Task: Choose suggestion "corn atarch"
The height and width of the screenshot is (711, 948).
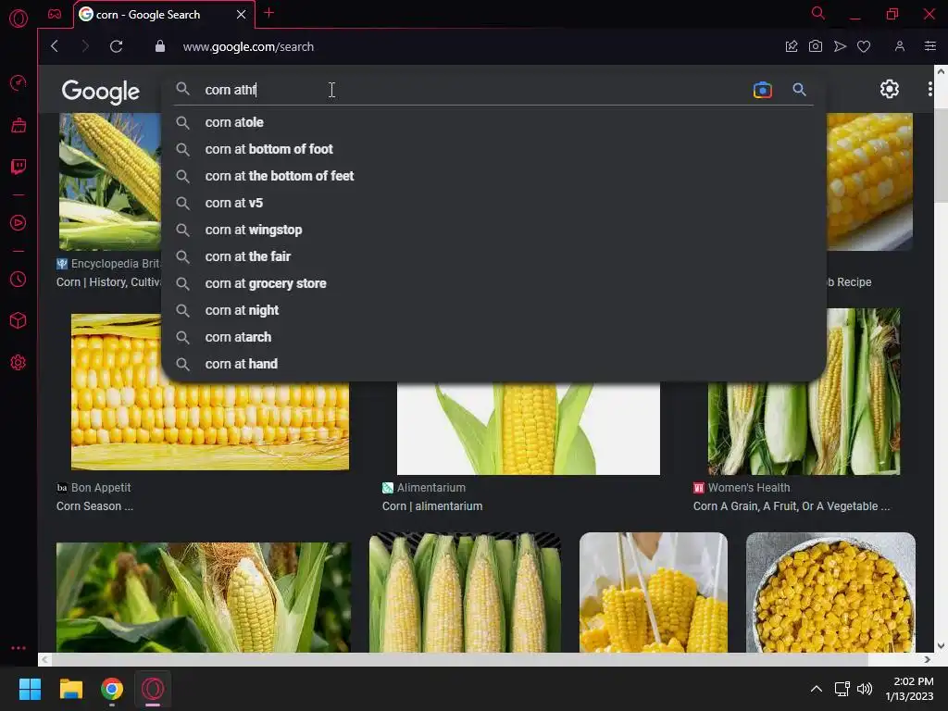Action: 493,337
